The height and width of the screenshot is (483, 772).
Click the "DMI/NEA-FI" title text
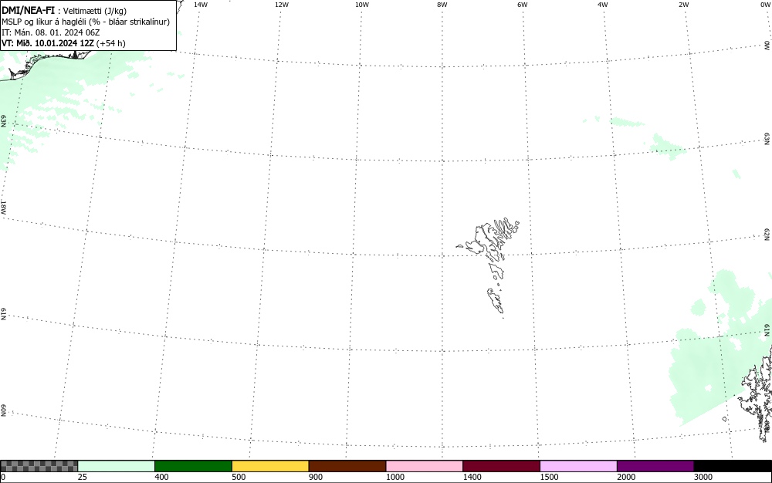[x=28, y=10]
